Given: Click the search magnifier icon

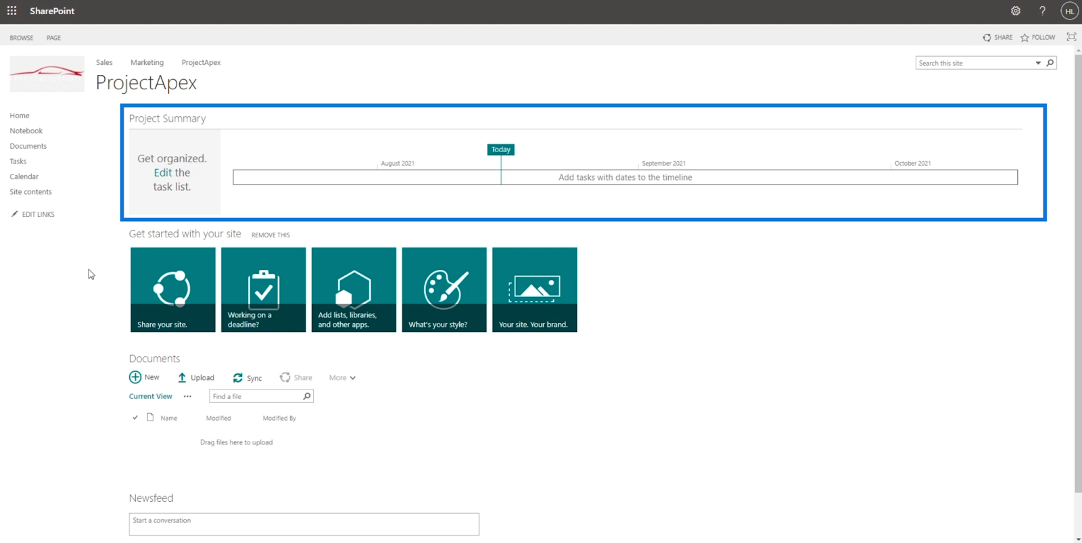Looking at the screenshot, I should coord(1050,63).
